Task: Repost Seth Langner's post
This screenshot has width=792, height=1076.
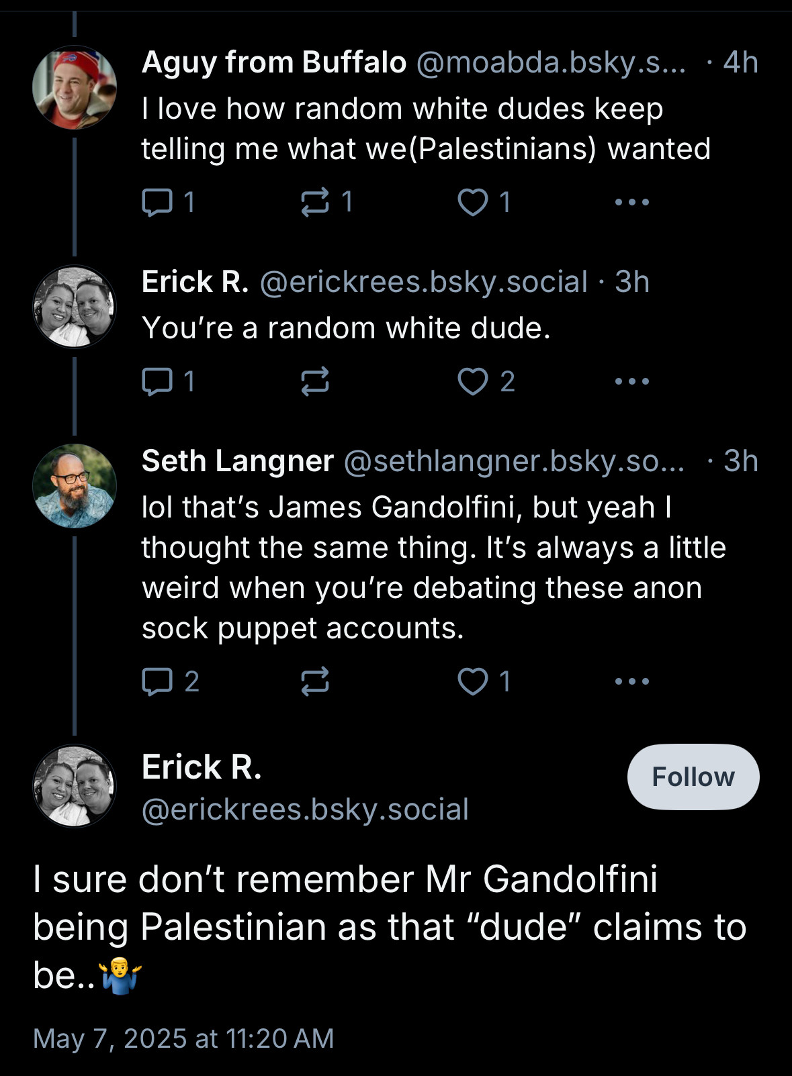Action: coord(314,681)
